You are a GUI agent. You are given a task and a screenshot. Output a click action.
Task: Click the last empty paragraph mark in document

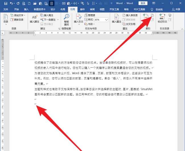pos(35,104)
